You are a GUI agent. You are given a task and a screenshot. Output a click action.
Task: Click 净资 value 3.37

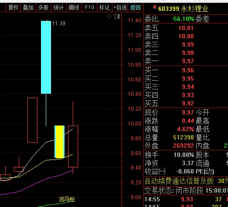(x=188, y=163)
